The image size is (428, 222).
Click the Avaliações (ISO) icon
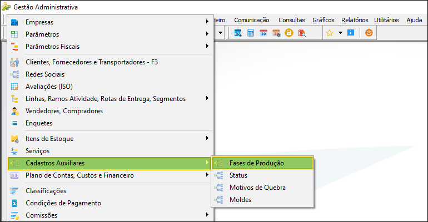click(14, 87)
